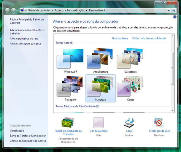Open Alterar ponteiros do rato
The width and height of the screenshot is (181, 152).
(24, 39)
